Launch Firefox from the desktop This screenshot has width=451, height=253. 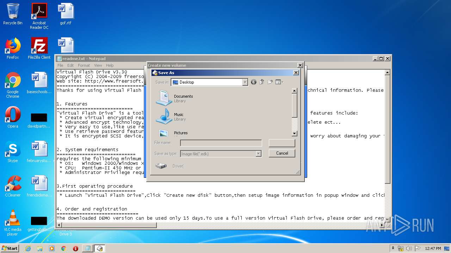click(13, 48)
